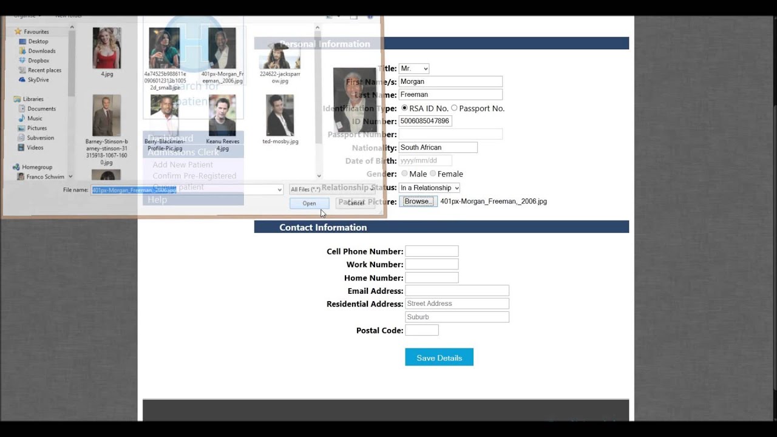The height and width of the screenshot is (437, 777).
Task: Focus the Cell Phone Number field
Action: click(432, 251)
